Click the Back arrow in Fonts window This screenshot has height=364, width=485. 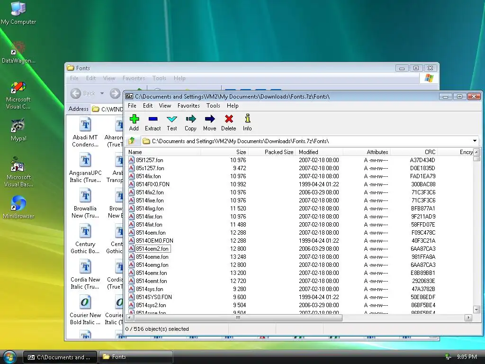[x=76, y=93]
